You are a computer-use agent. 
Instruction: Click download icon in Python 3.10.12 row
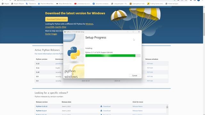tap(101, 106)
